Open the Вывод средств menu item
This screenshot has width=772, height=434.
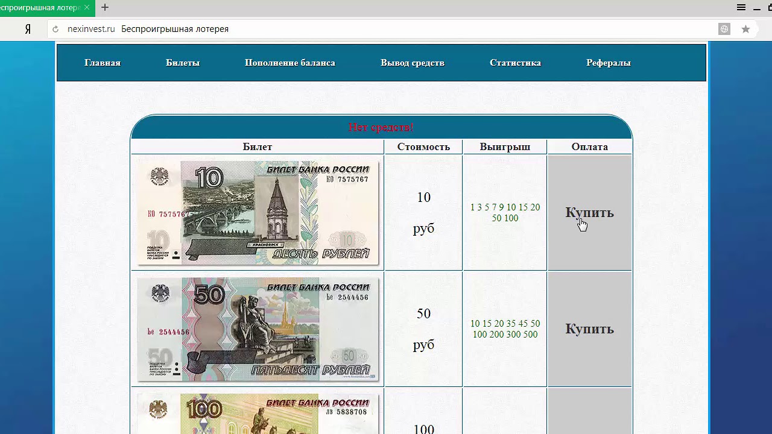[x=413, y=63]
